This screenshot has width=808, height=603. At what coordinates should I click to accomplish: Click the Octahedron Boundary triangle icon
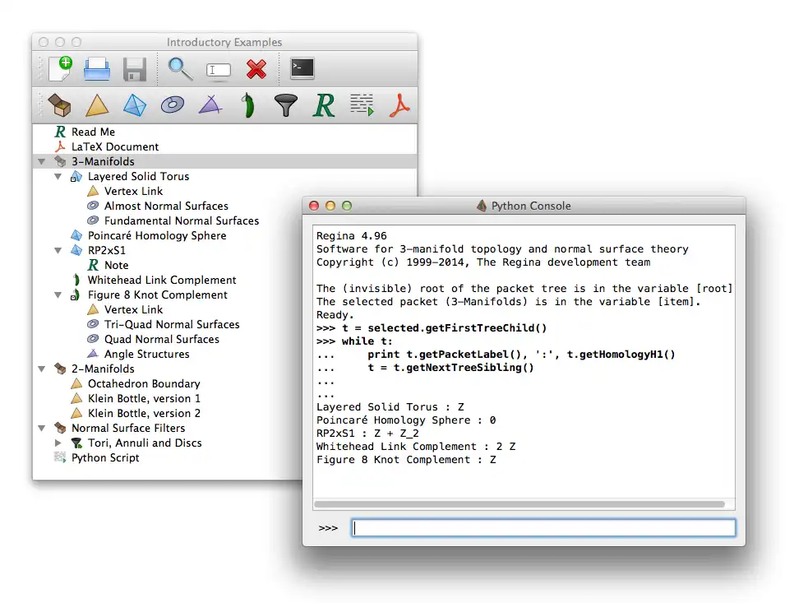[x=76, y=384]
